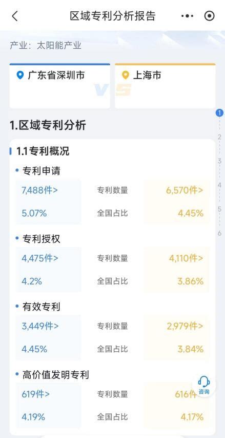Jump to section 3 in side index
Viewport: 225px width, 438px height.
pos(219,161)
